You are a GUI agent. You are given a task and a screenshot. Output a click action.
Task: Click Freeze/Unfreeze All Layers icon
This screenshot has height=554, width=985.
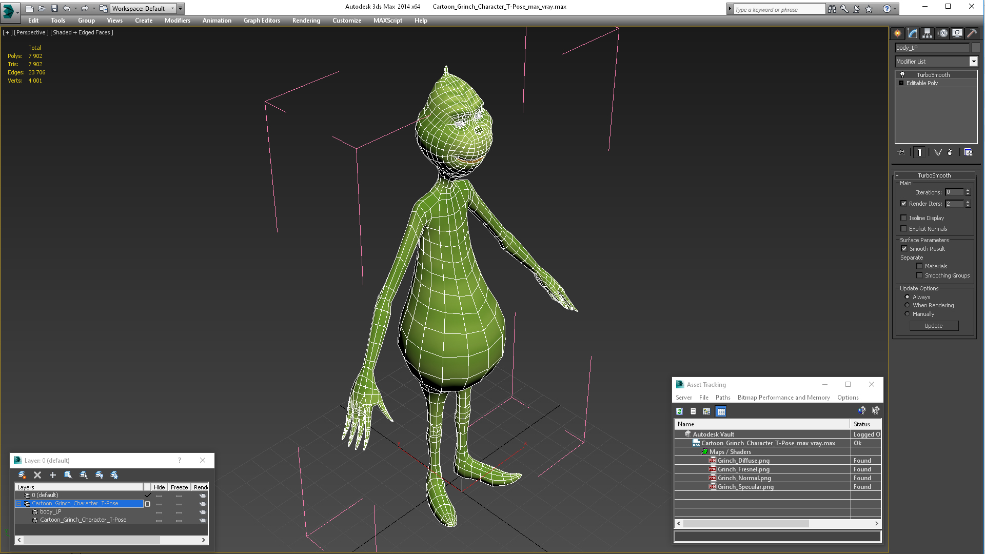pyautogui.click(x=114, y=475)
